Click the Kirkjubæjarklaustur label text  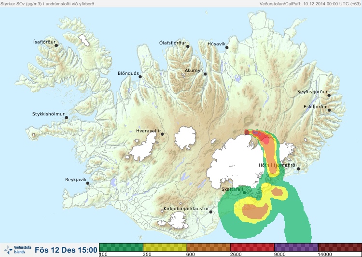pos(186,209)
